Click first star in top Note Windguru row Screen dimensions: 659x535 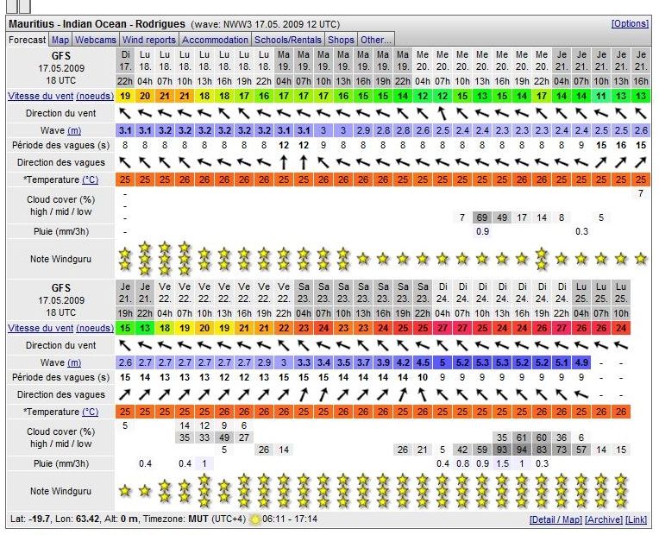click(x=125, y=256)
